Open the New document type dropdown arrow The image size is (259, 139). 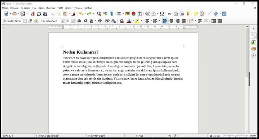click(10, 14)
